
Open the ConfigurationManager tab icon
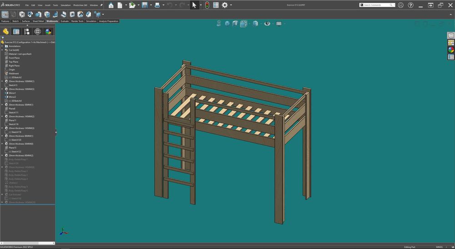(27, 31)
